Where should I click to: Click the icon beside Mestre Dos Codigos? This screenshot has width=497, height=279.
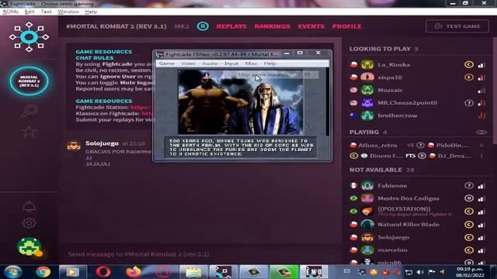(x=469, y=198)
